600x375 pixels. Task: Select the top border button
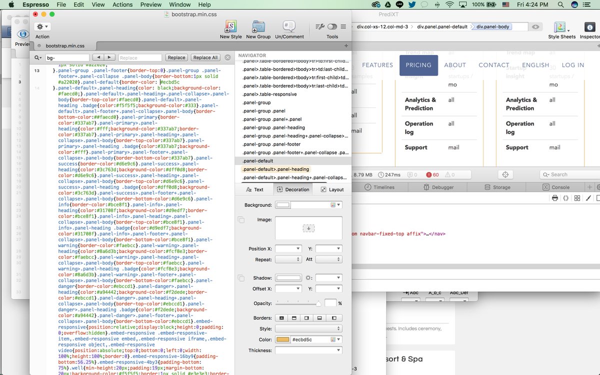coord(295,318)
